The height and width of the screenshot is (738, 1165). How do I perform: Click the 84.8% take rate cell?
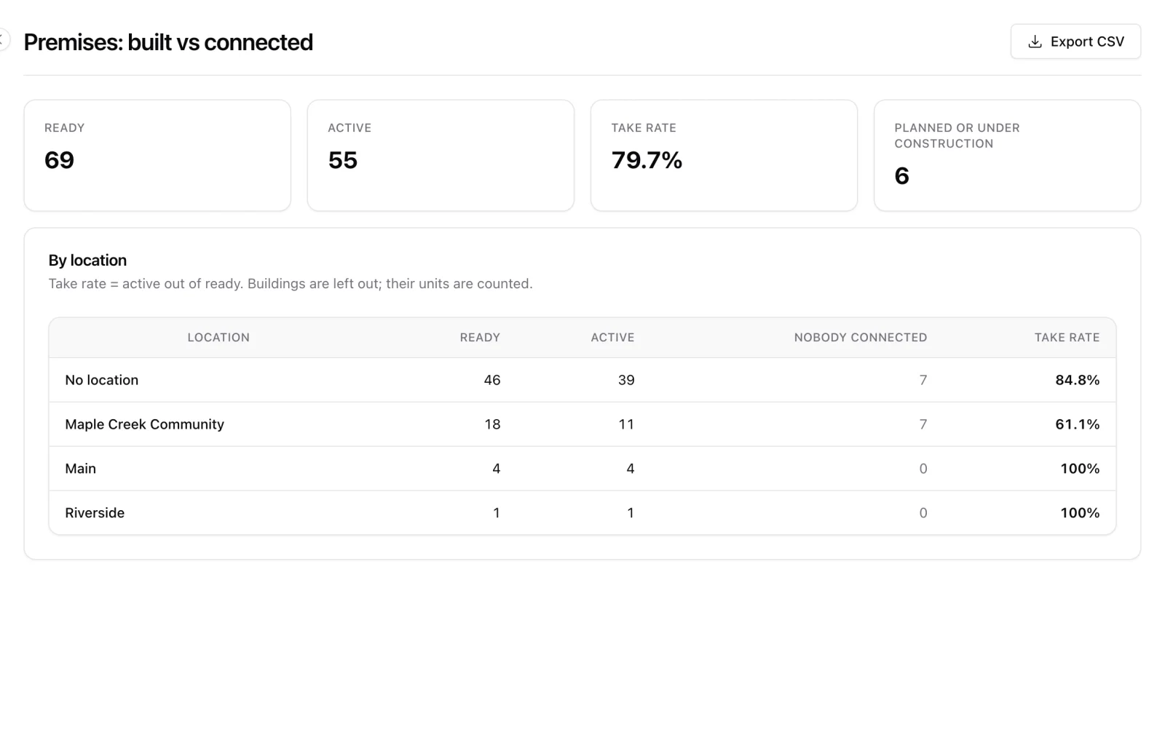pos(1078,380)
